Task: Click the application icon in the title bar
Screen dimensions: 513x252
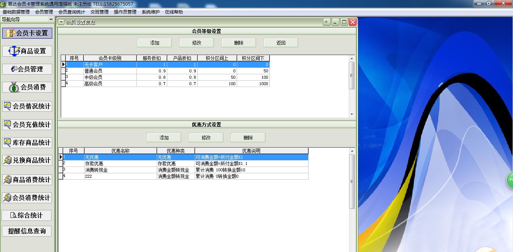Action: point(3,4)
